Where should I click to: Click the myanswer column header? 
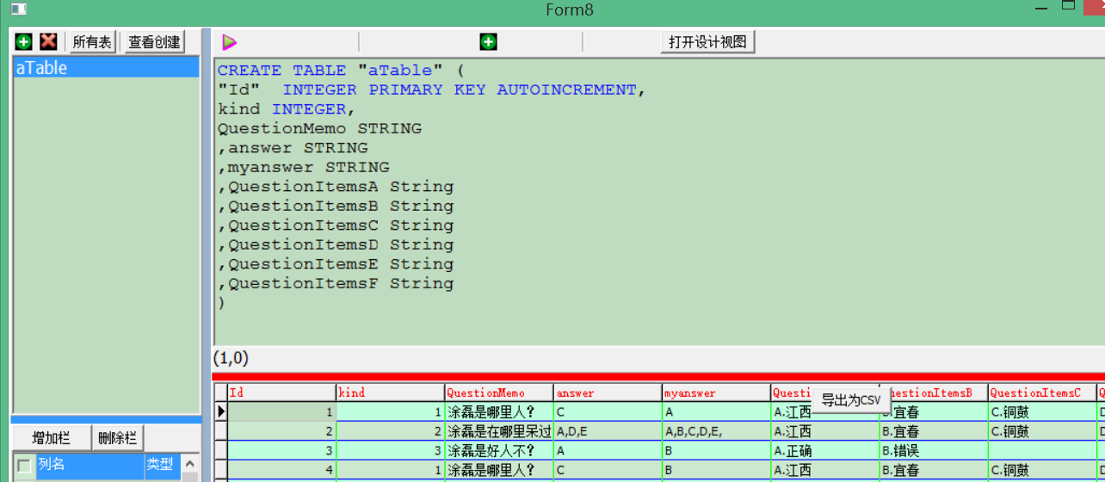coord(716,392)
